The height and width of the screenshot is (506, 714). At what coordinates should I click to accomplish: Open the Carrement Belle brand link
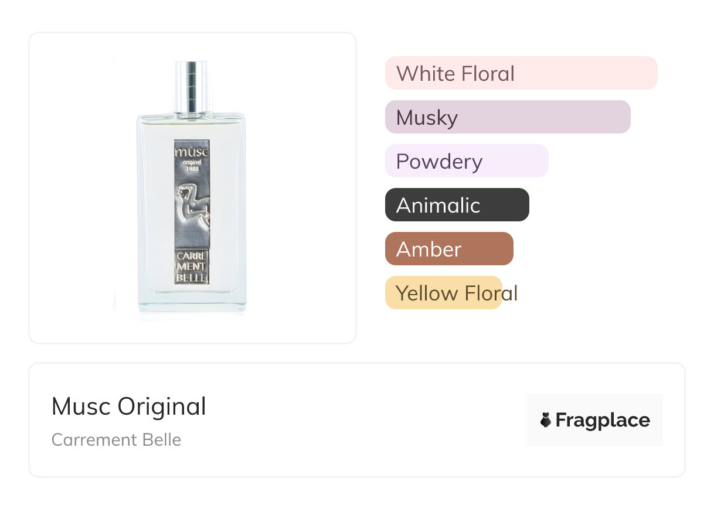pos(116,440)
